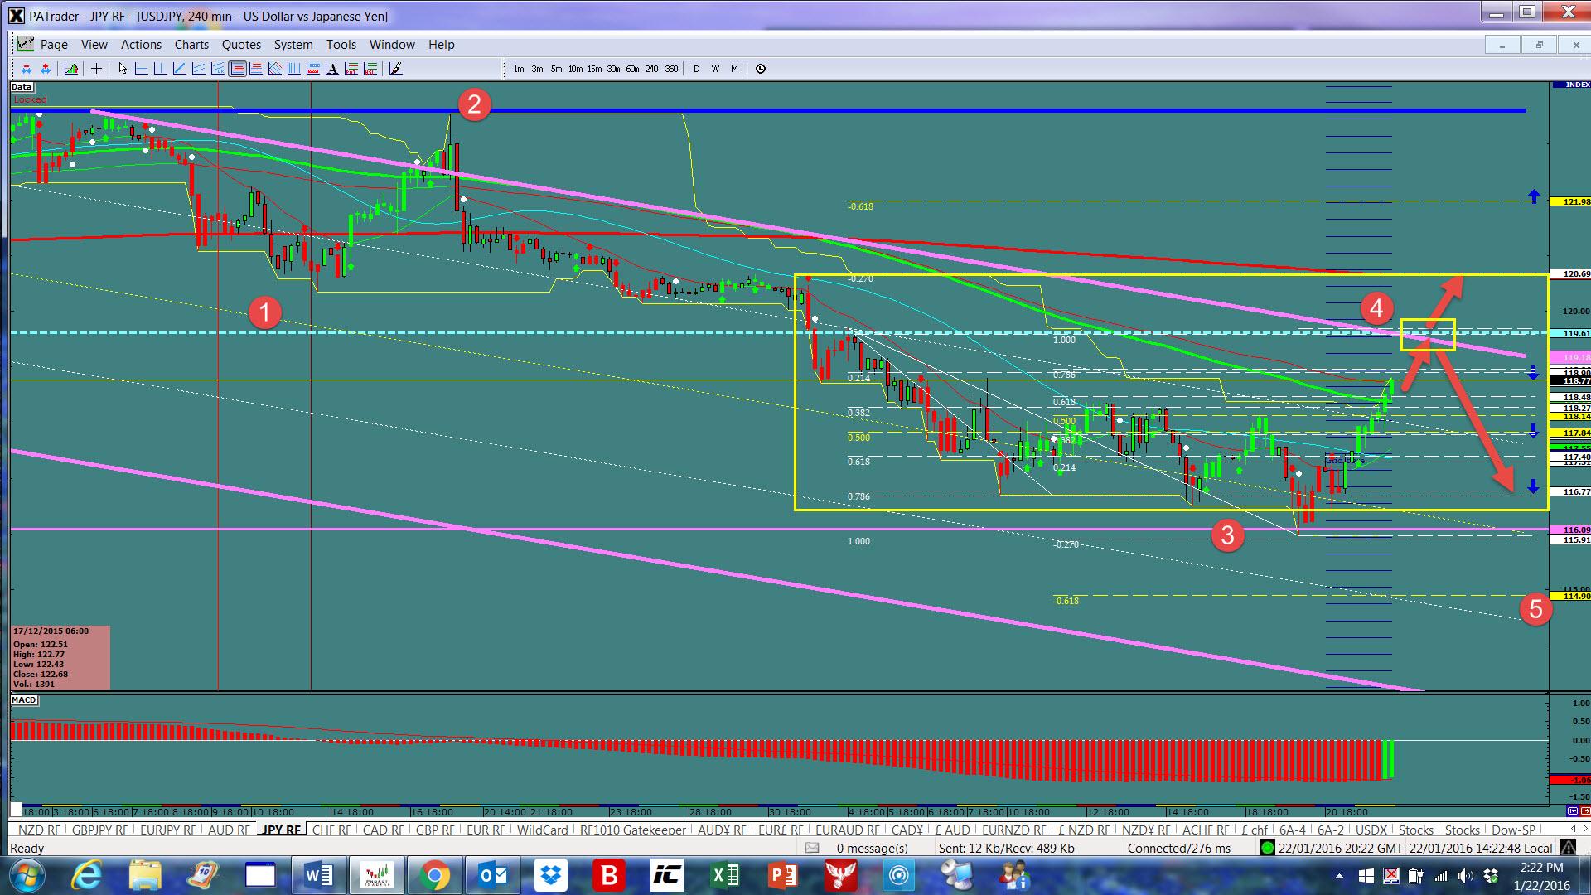This screenshot has height=895, width=1591.
Task: Toggle the highlighted Fibonacci retracement tool
Action: click(237, 69)
